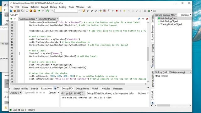Select the GUI.py editor tab
The height and width of the screenshot is (113, 201).
pos(14,15)
